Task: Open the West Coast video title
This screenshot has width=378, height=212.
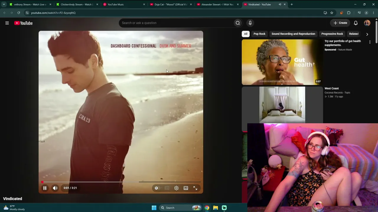Action: coord(332,88)
